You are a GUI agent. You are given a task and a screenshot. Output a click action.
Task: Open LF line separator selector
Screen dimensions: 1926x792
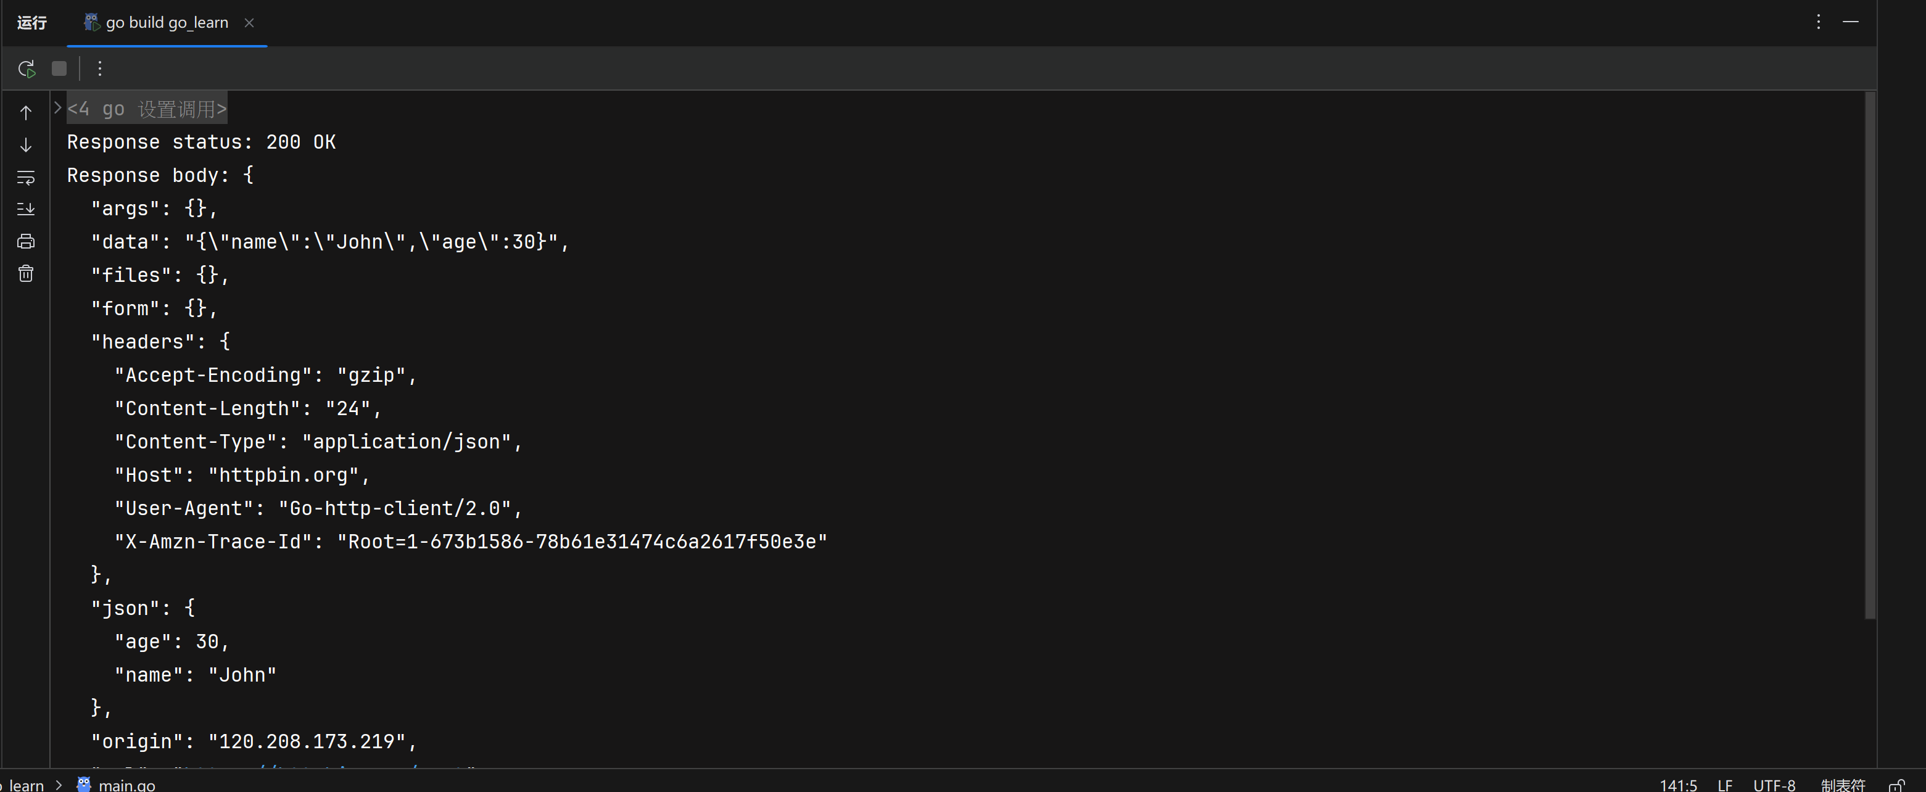pos(1724,785)
